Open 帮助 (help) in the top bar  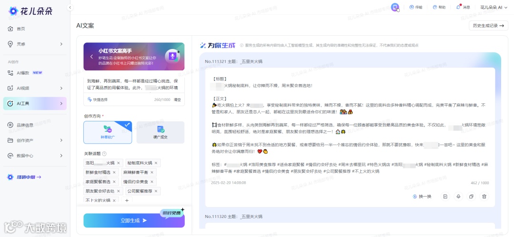pos(439,7)
